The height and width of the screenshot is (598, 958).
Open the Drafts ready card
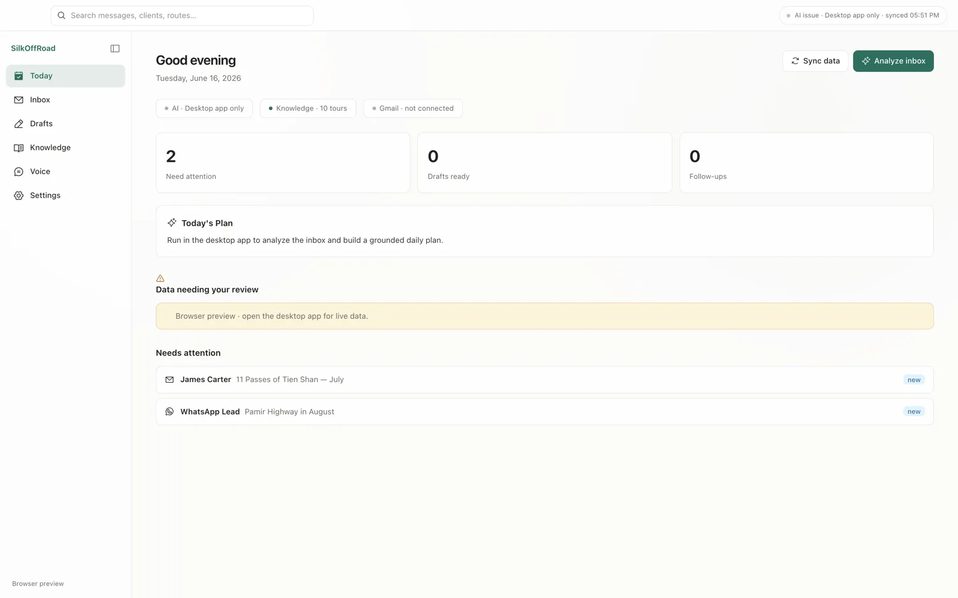point(544,163)
